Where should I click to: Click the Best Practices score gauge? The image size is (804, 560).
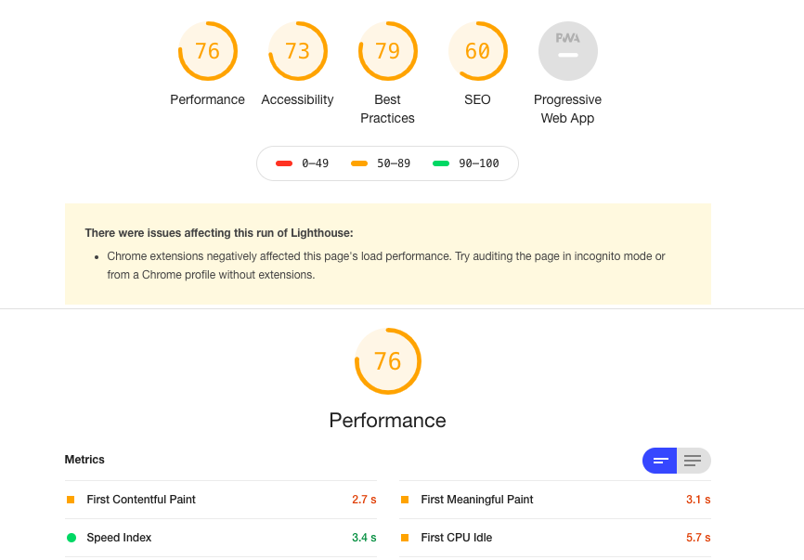pyautogui.click(x=387, y=51)
